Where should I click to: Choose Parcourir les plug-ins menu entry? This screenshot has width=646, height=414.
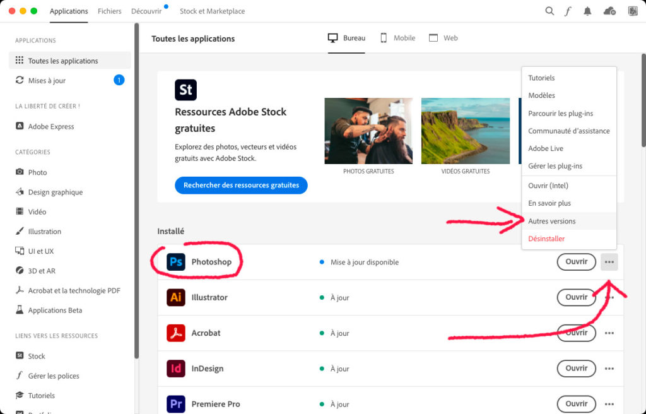tap(569, 114)
